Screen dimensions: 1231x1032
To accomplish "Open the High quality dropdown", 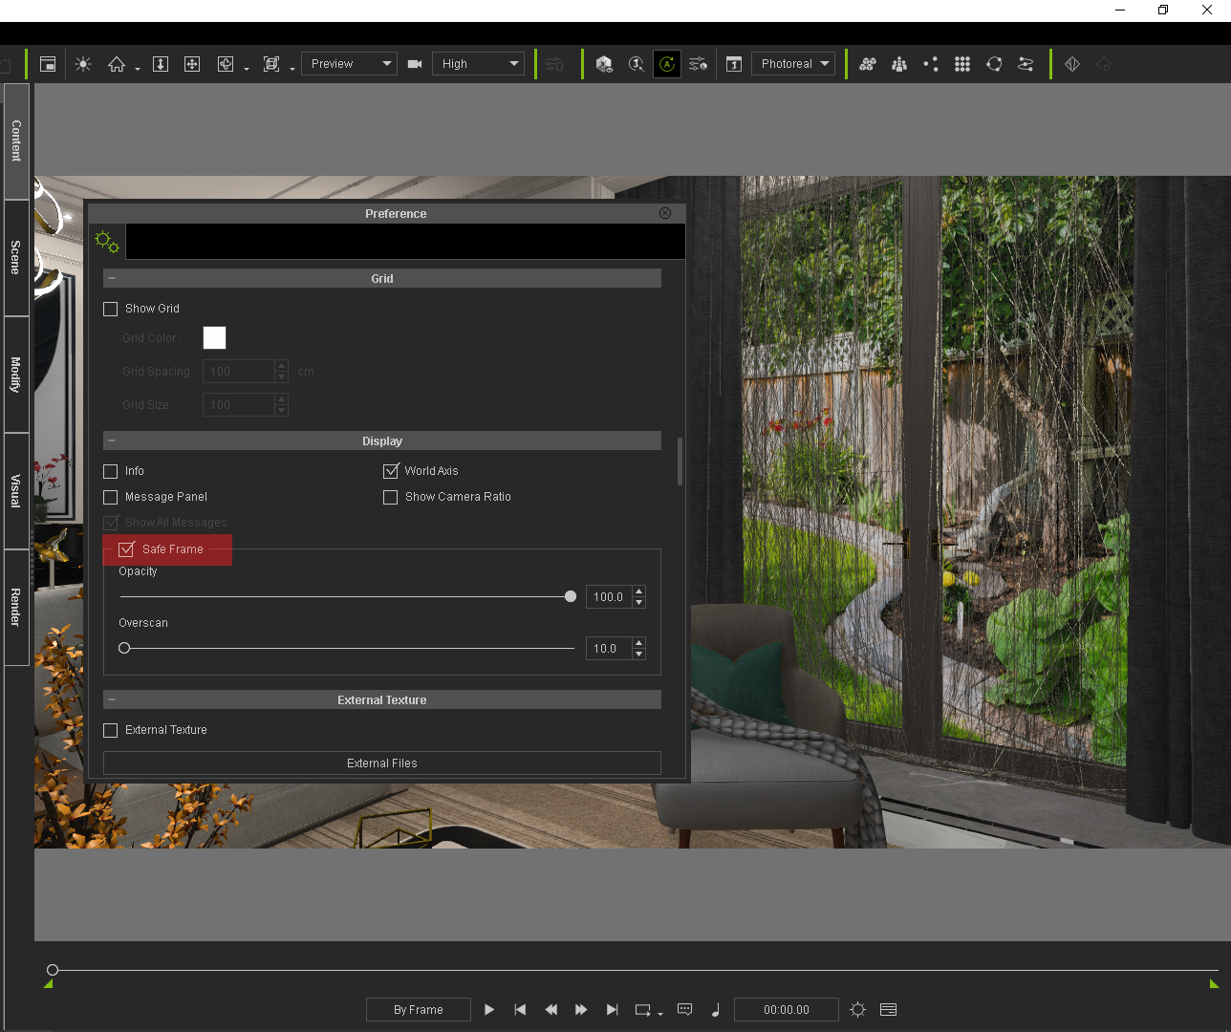I will [x=478, y=64].
